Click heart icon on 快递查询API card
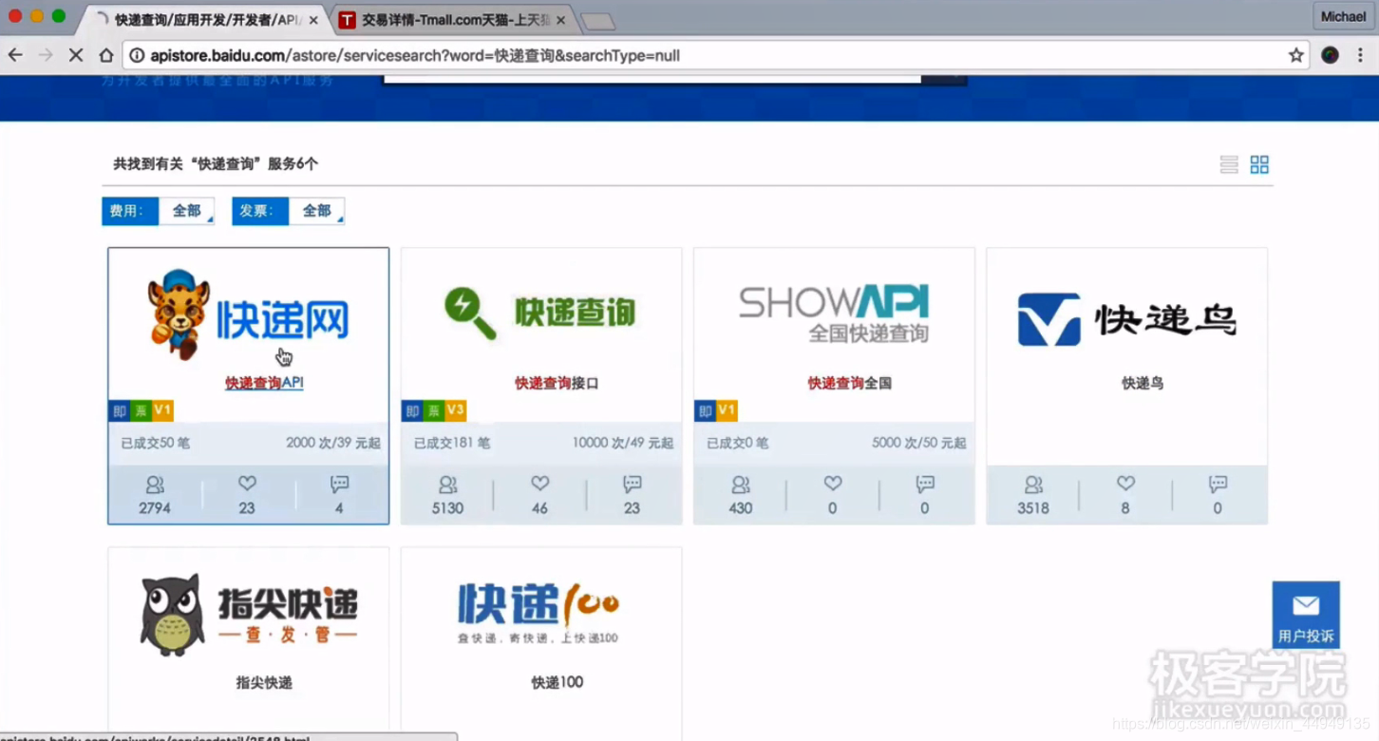 point(247,484)
